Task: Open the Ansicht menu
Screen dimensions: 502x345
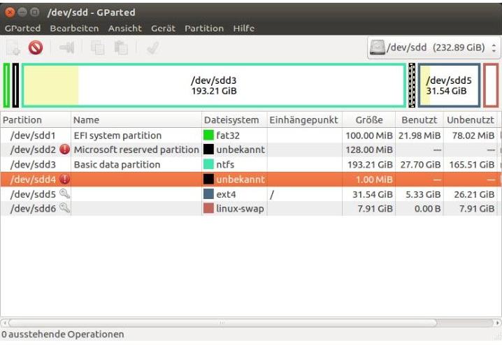Action: pos(125,29)
